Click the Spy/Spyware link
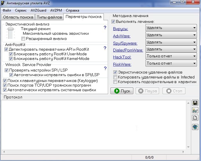 pos(125,43)
